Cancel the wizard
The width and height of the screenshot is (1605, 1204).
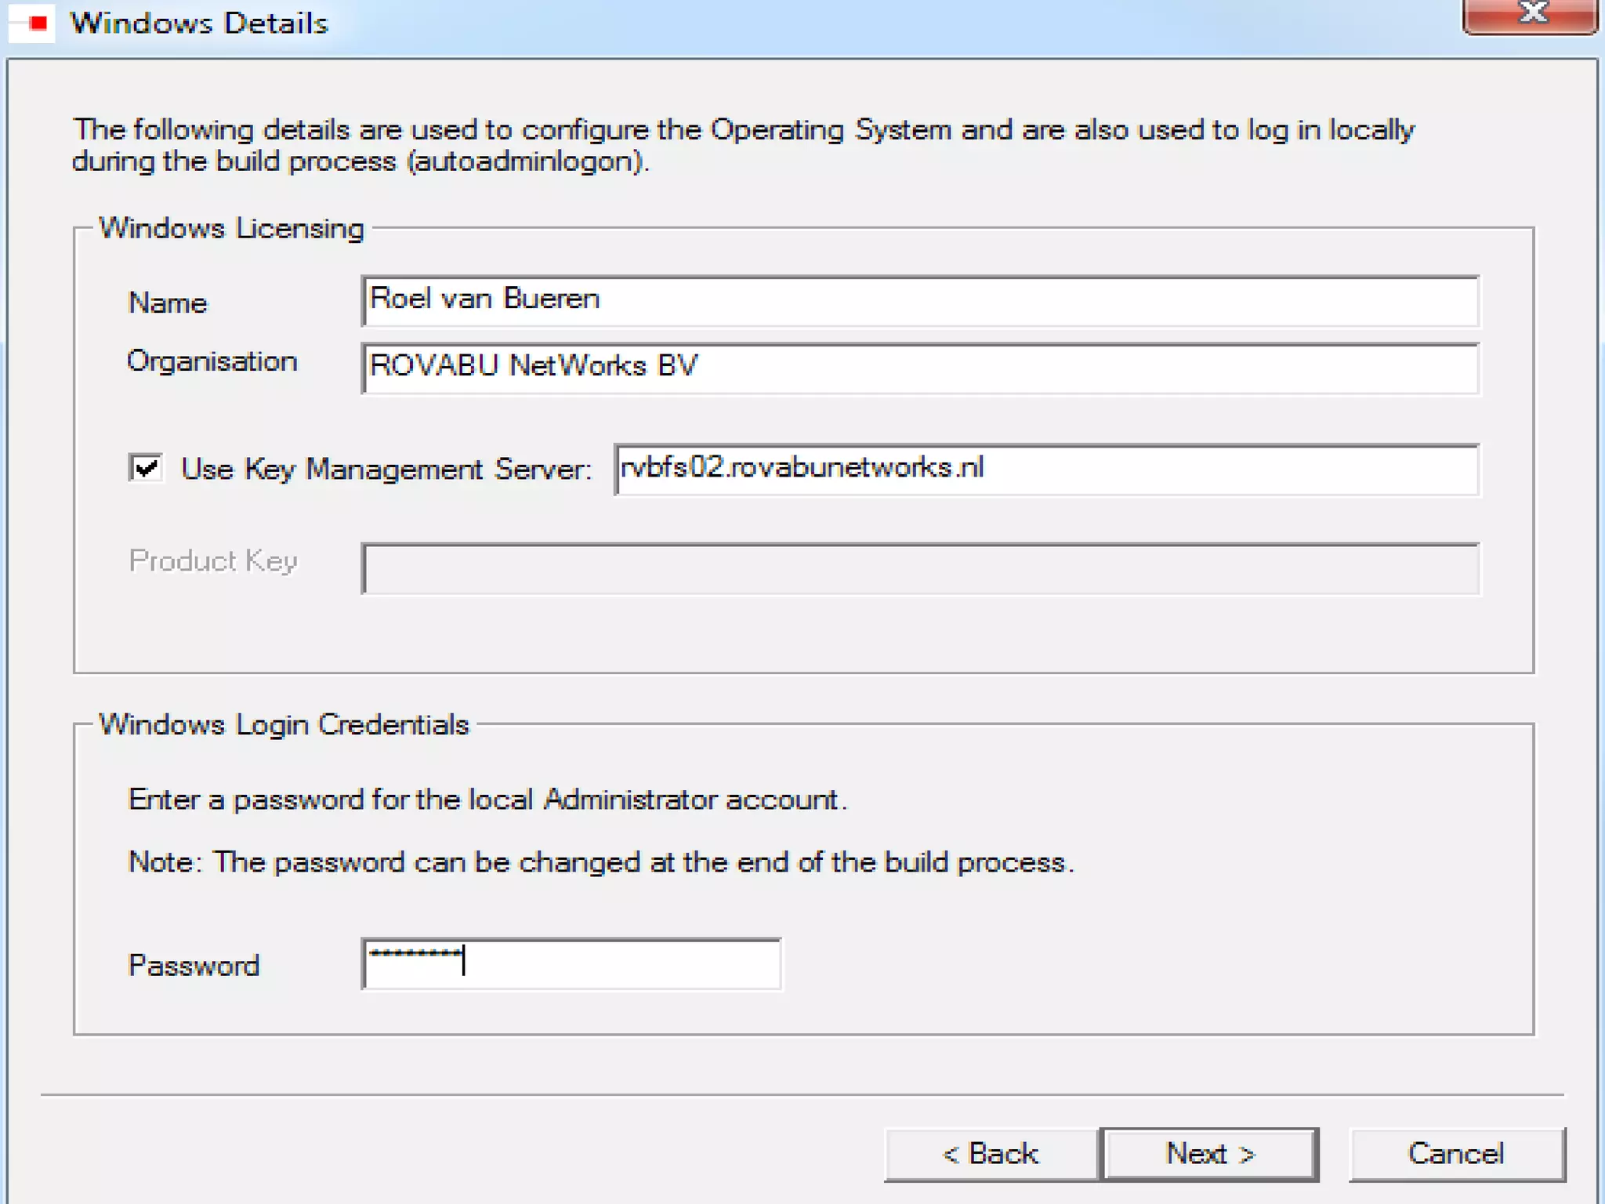coord(1457,1154)
